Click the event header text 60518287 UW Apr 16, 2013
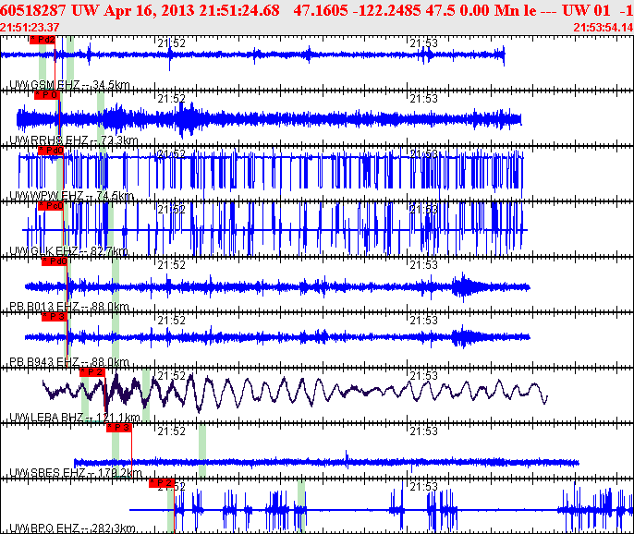634x534 pixels. point(97,10)
